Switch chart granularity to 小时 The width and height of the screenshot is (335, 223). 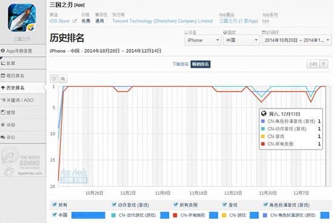pyautogui.click(x=313, y=64)
